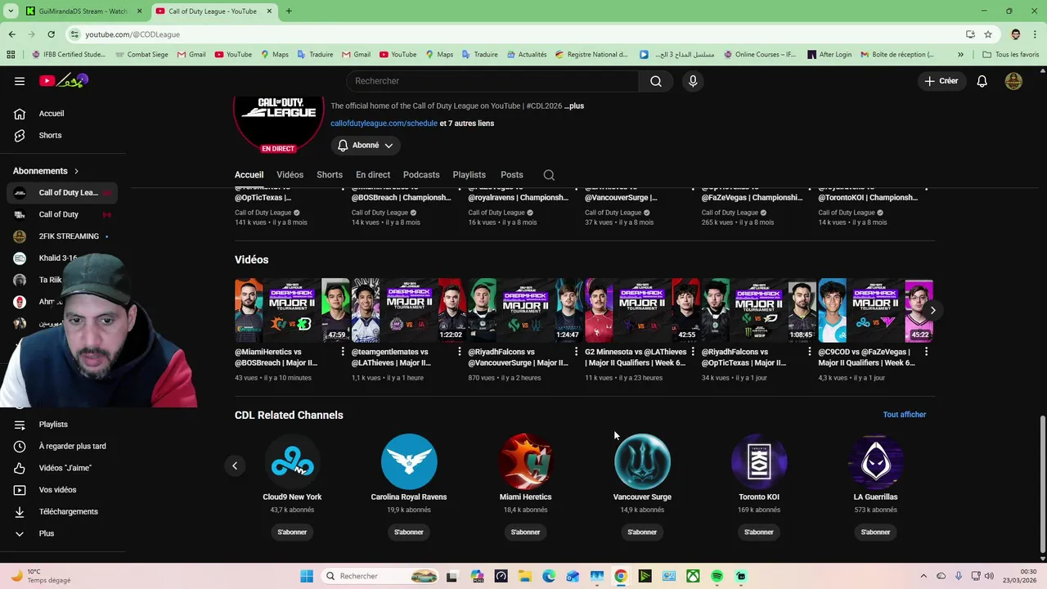The image size is (1047, 589).
Task: Bookmark this page star icon
Action: pyautogui.click(x=988, y=34)
